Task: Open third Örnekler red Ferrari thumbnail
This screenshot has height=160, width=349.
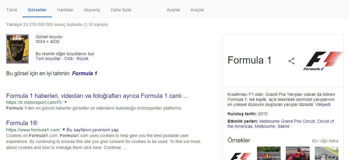Action: tap(298, 153)
